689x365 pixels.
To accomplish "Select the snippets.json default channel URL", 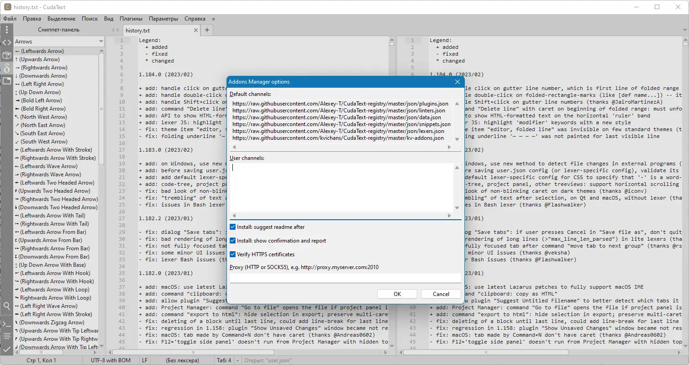I will coord(342,124).
